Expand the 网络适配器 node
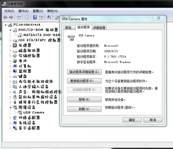 click(x=10, y=118)
